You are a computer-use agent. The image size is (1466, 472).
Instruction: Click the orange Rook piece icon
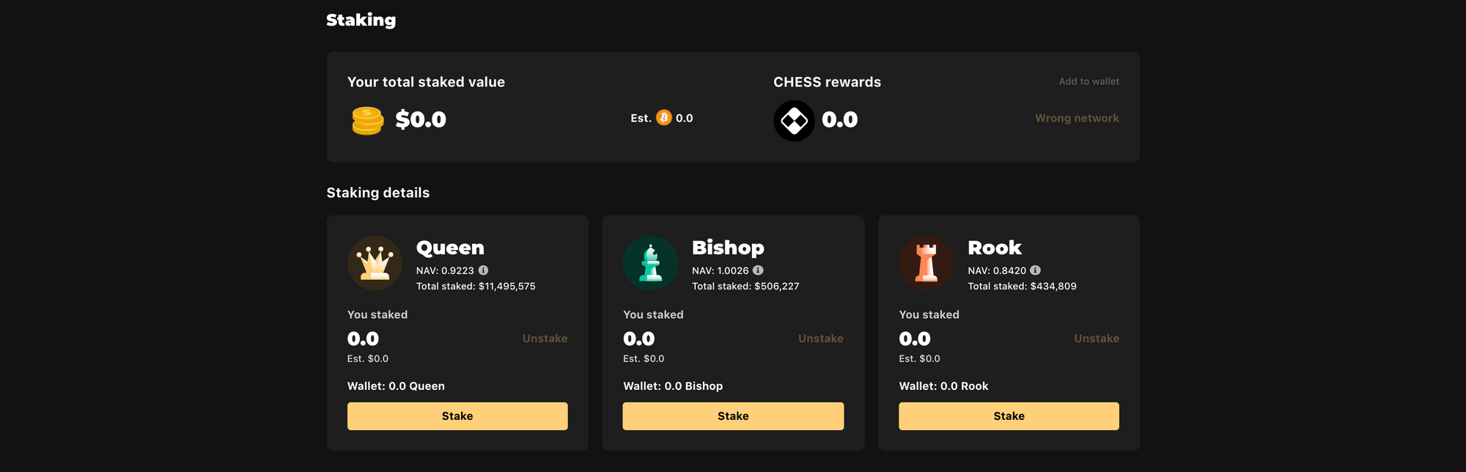(x=927, y=263)
